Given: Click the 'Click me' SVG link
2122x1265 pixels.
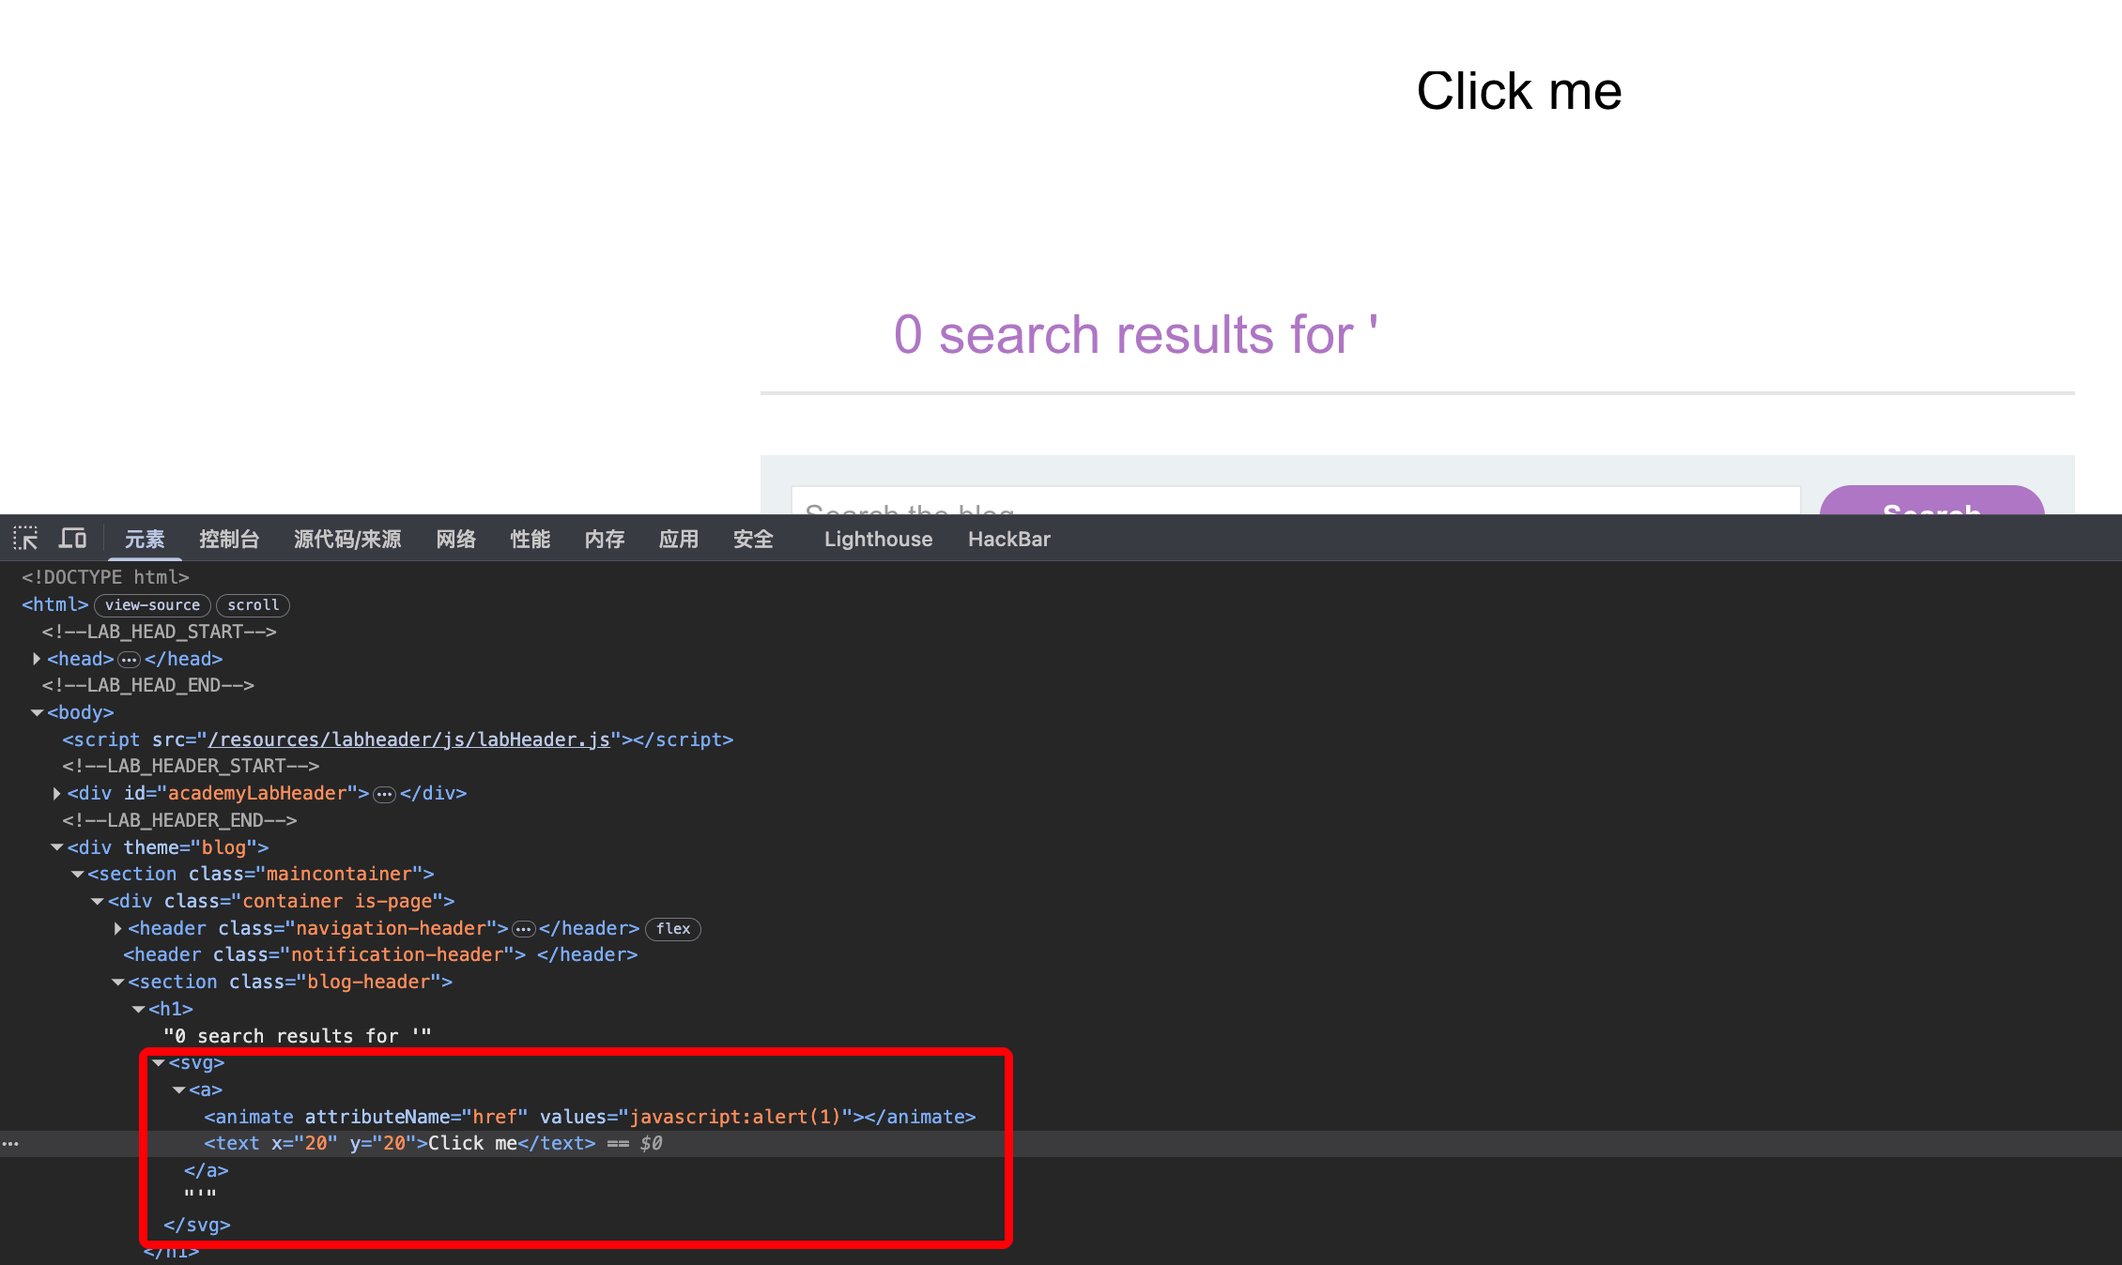Looking at the screenshot, I should (x=1518, y=92).
